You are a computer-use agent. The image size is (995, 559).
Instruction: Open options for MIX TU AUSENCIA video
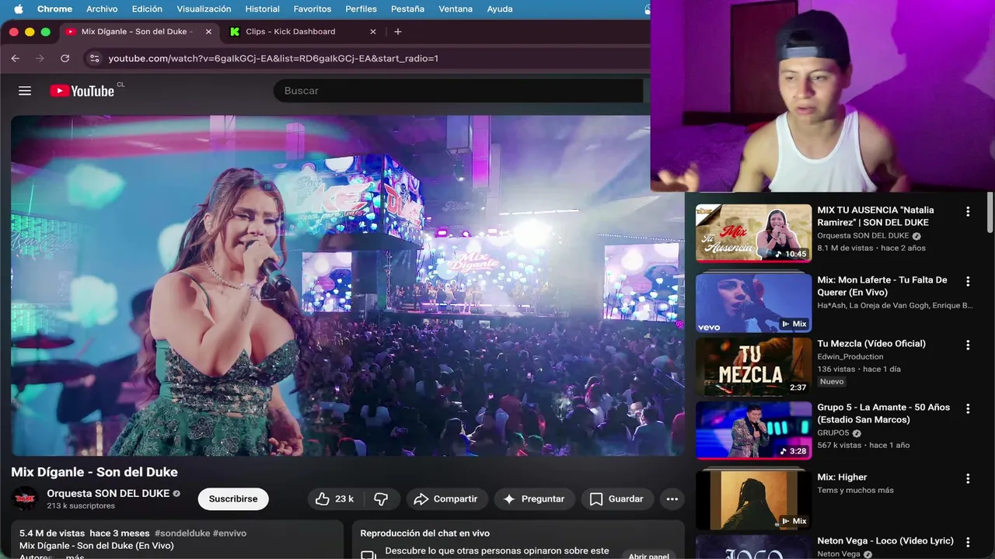coord(968,211)
